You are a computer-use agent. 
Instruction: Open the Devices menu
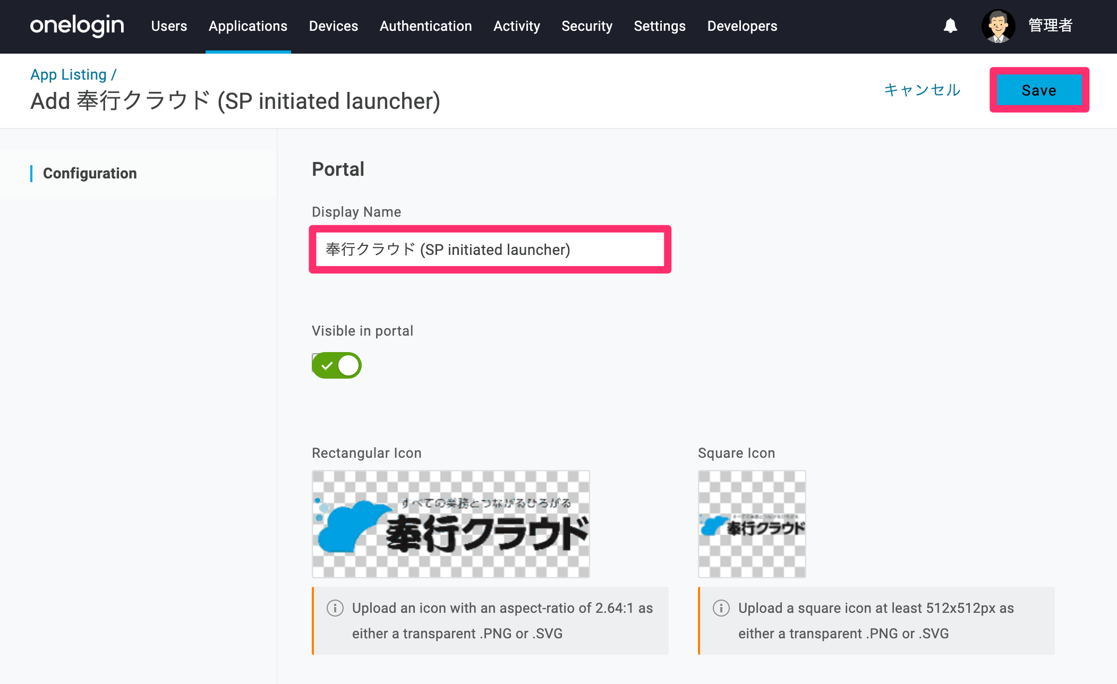point(334,26)
